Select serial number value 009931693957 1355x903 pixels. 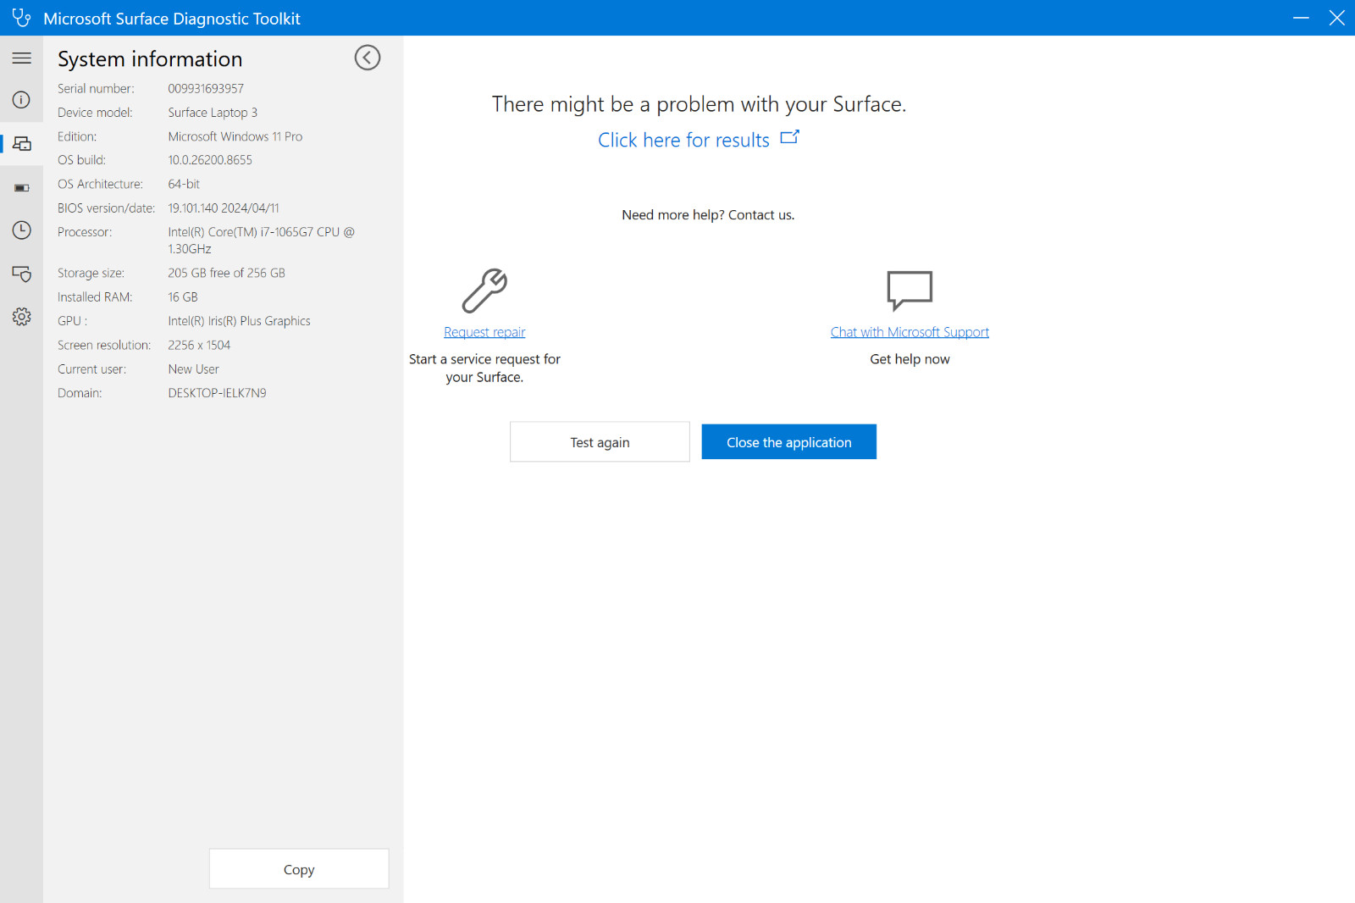coord(206,89)
